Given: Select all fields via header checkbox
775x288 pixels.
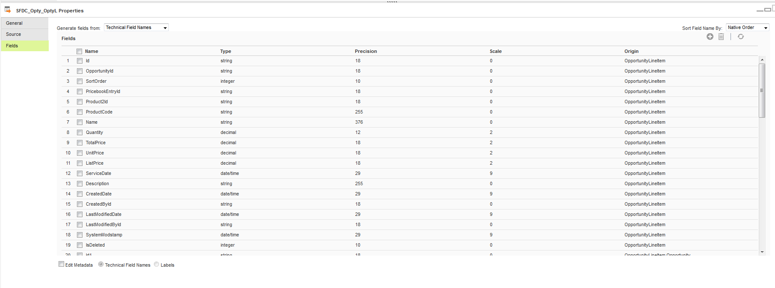Looking at the screenshot, I should (x=79, y=51).
